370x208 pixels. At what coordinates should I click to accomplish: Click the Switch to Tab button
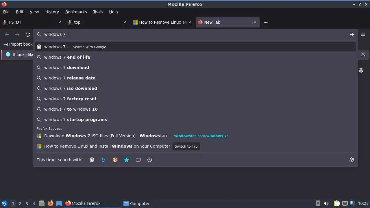(186, 146)
